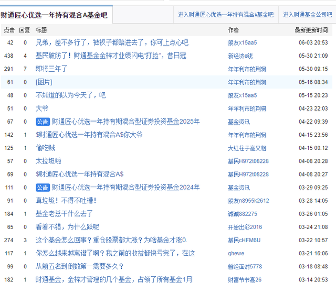This screenshot has width=336, height=283.
Task: Open author 基金资讯 on the 03-29 announcement
Action: click(x=239, y=188)
